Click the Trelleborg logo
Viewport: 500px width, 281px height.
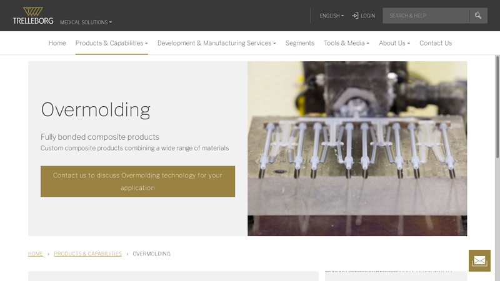33,16
